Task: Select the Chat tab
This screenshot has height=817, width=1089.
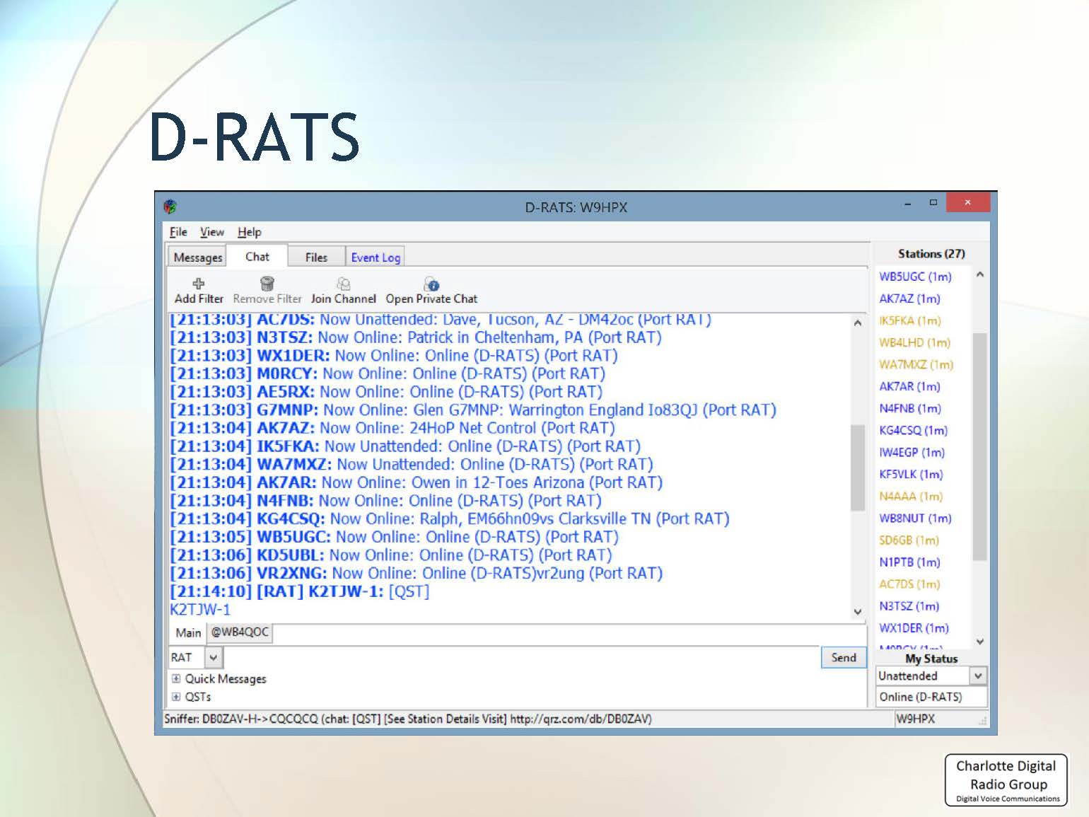Action: (257, 257)
